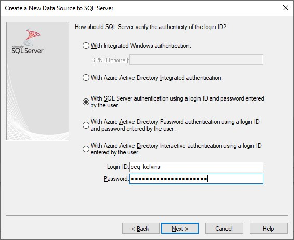Click the dialog title bar text
The height and width of the screenshot is (240, 294).
pyautogui.click(x=59, y=8)
